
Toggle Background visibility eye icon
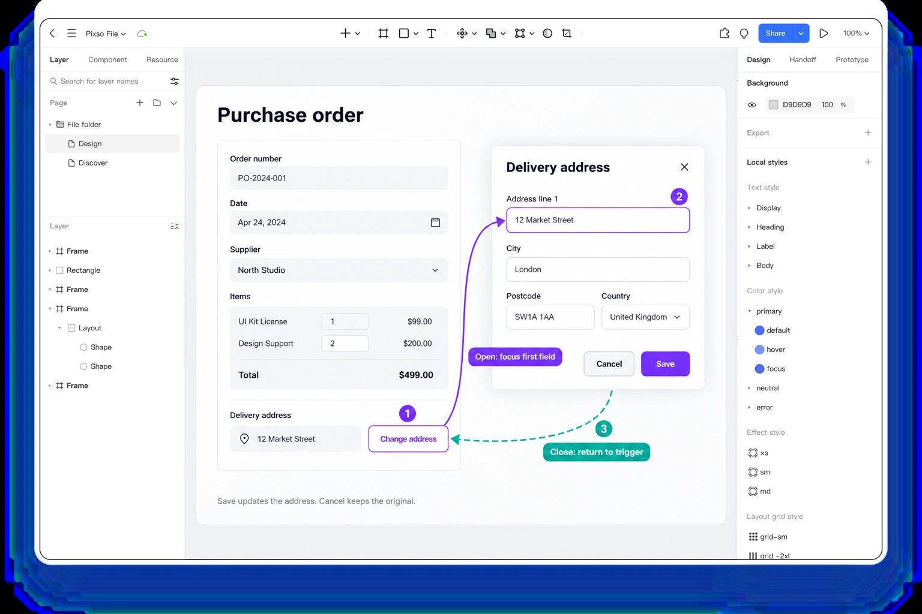point(752,105)
